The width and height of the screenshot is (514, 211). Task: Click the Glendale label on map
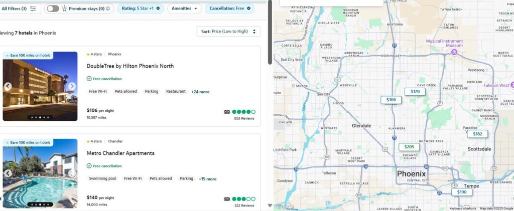click(361, 126)
